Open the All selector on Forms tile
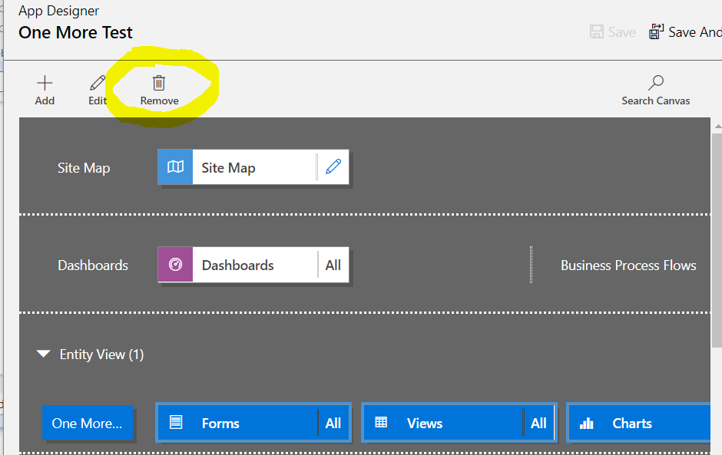722x455 pixels. tap(333, 423)
